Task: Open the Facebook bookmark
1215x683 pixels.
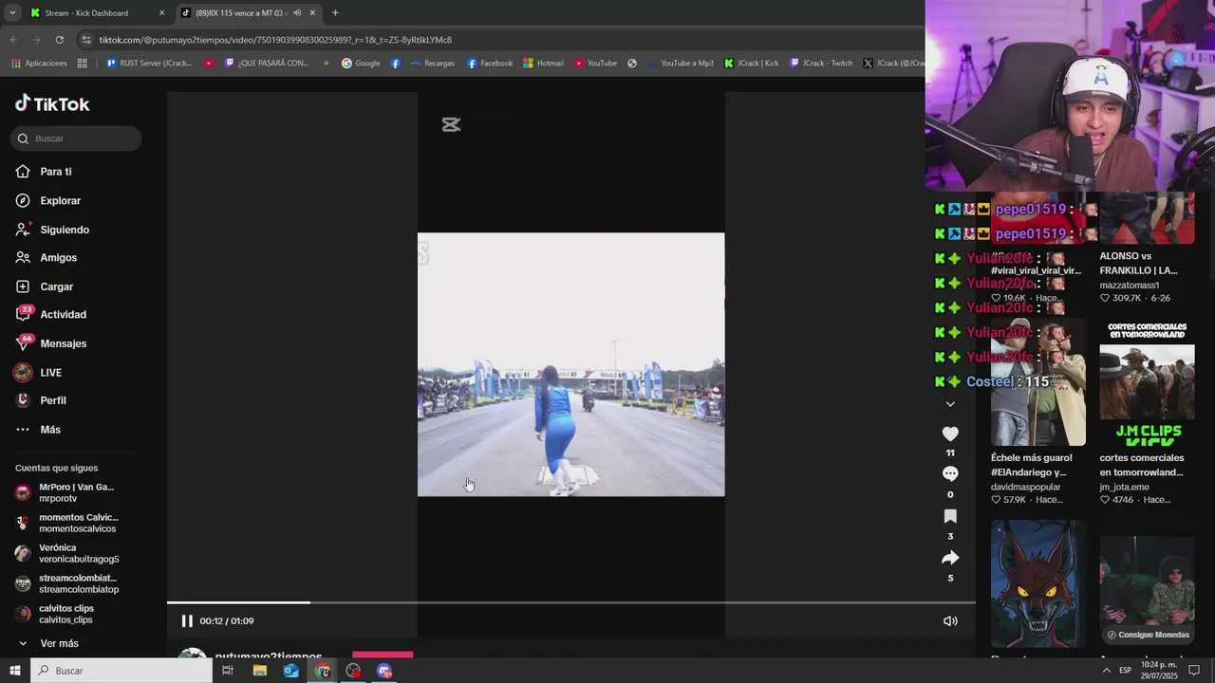Action: point(489,64)
